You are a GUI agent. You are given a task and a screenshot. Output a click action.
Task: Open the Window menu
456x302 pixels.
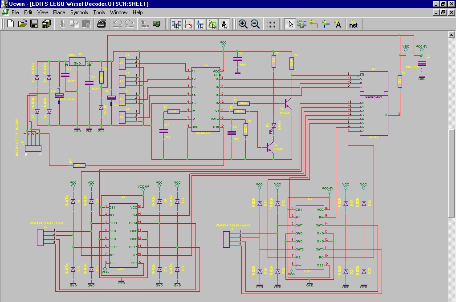coord(118,12)
